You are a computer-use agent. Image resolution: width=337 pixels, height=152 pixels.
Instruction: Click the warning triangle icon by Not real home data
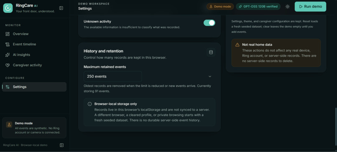[x=237, y=45]
